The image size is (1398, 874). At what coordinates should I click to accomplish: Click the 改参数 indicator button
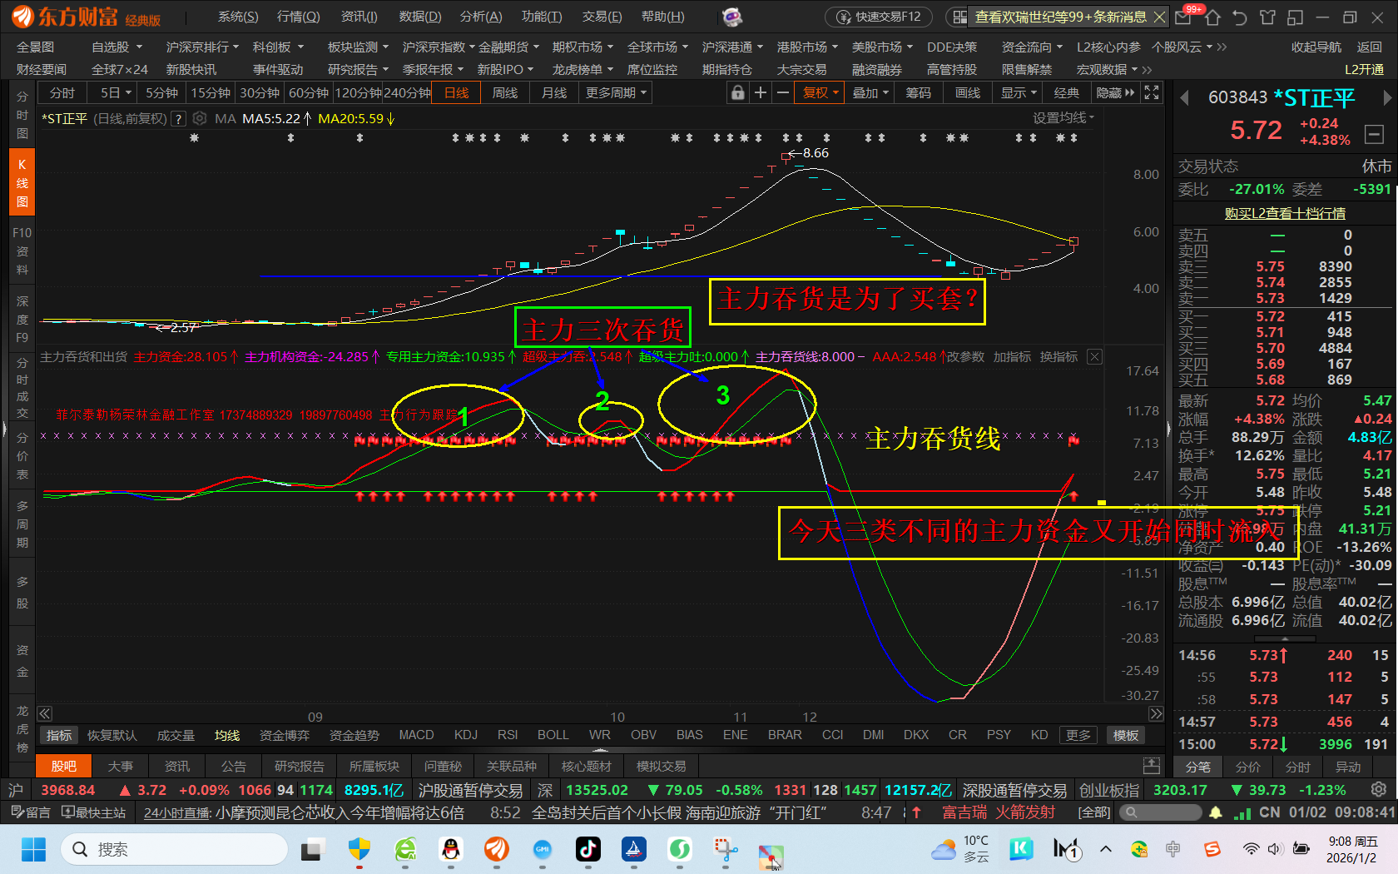965,357
